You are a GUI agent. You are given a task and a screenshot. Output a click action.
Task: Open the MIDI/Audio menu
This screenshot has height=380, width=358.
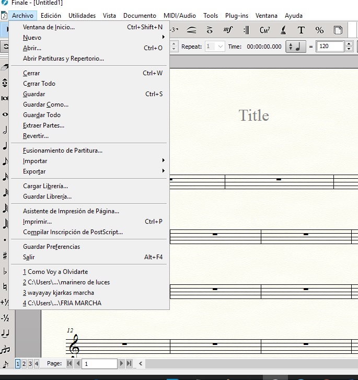[x=180, y=16]
